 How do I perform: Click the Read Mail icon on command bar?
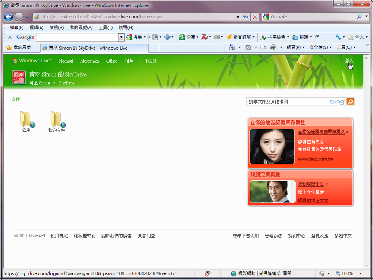[263, 47]
